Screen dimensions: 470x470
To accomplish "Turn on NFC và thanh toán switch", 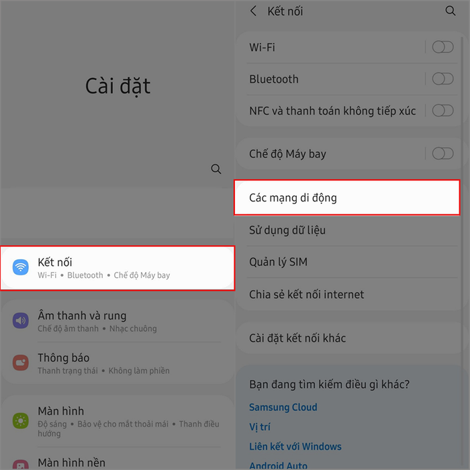I will (x=442, y=111).
